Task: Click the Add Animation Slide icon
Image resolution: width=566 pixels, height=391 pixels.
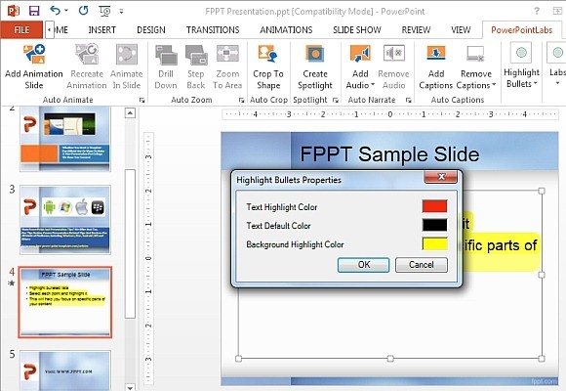Action: (x=34, y=54)
